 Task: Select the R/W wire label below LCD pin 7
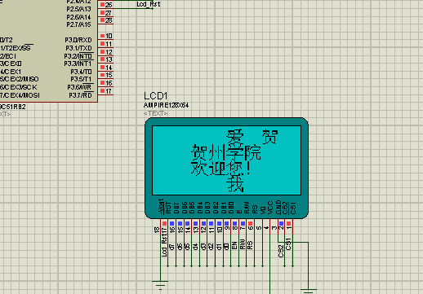pyautogui.click(x=243, y=244)
